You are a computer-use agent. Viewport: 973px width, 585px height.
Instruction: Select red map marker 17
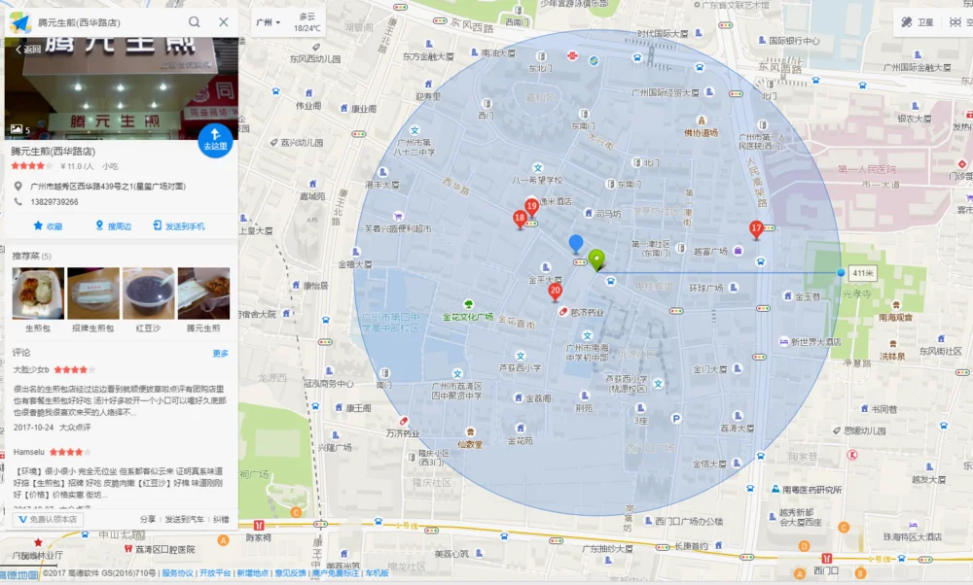(756, 229)
